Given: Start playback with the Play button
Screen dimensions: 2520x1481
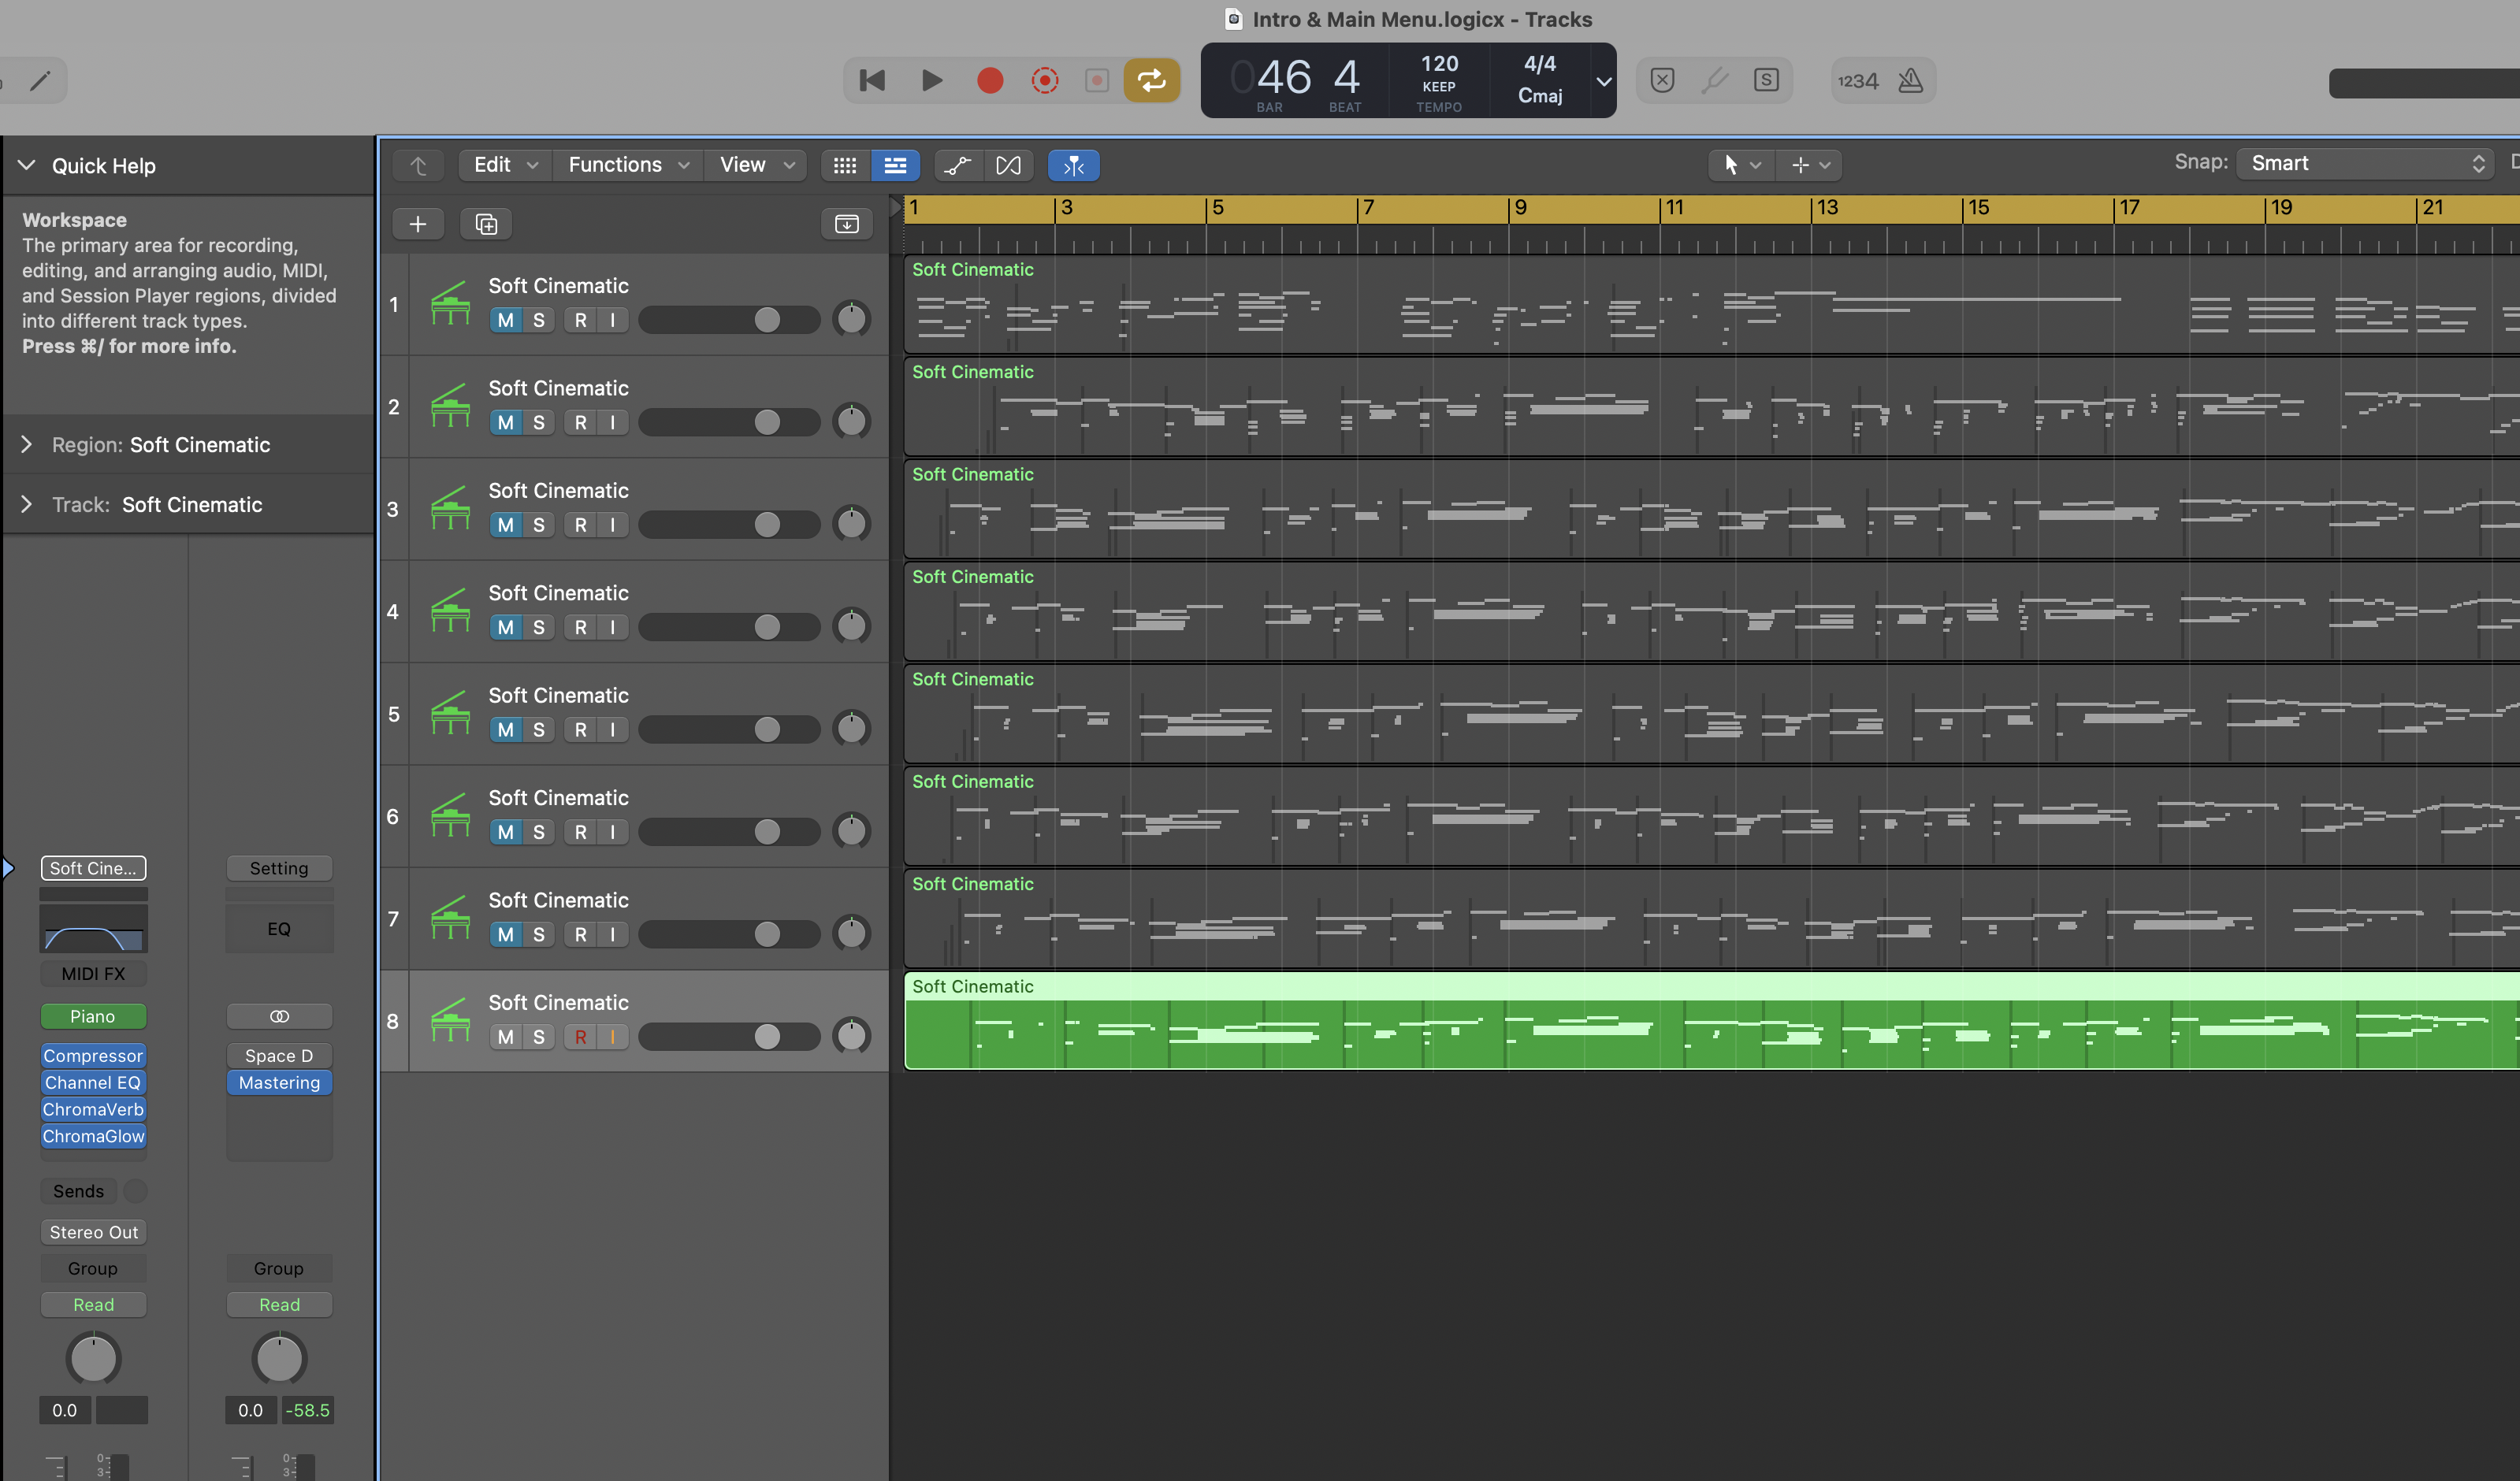Looking at the screenshot, I should coord(931,81).
